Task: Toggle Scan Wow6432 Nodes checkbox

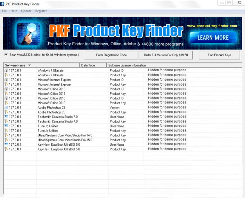Action: (x=6, y=55)
